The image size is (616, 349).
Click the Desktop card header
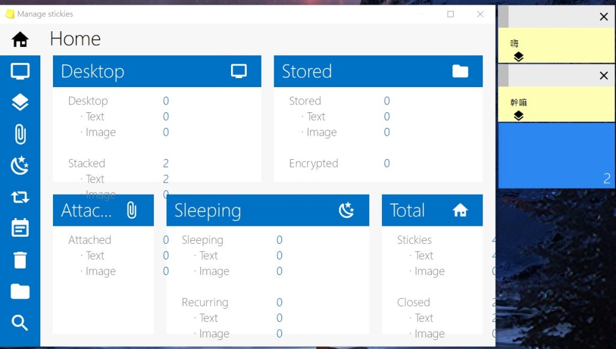[157, 71]
